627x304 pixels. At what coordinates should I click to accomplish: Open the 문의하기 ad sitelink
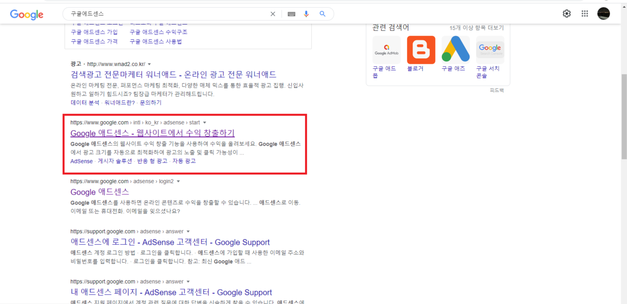tap(151, 103)
